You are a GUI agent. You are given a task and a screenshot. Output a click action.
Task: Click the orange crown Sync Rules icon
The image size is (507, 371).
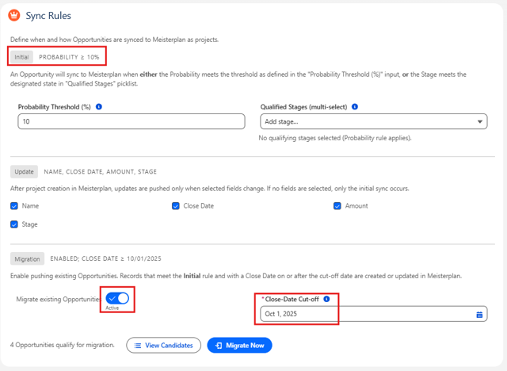click(x=14, y=15)
